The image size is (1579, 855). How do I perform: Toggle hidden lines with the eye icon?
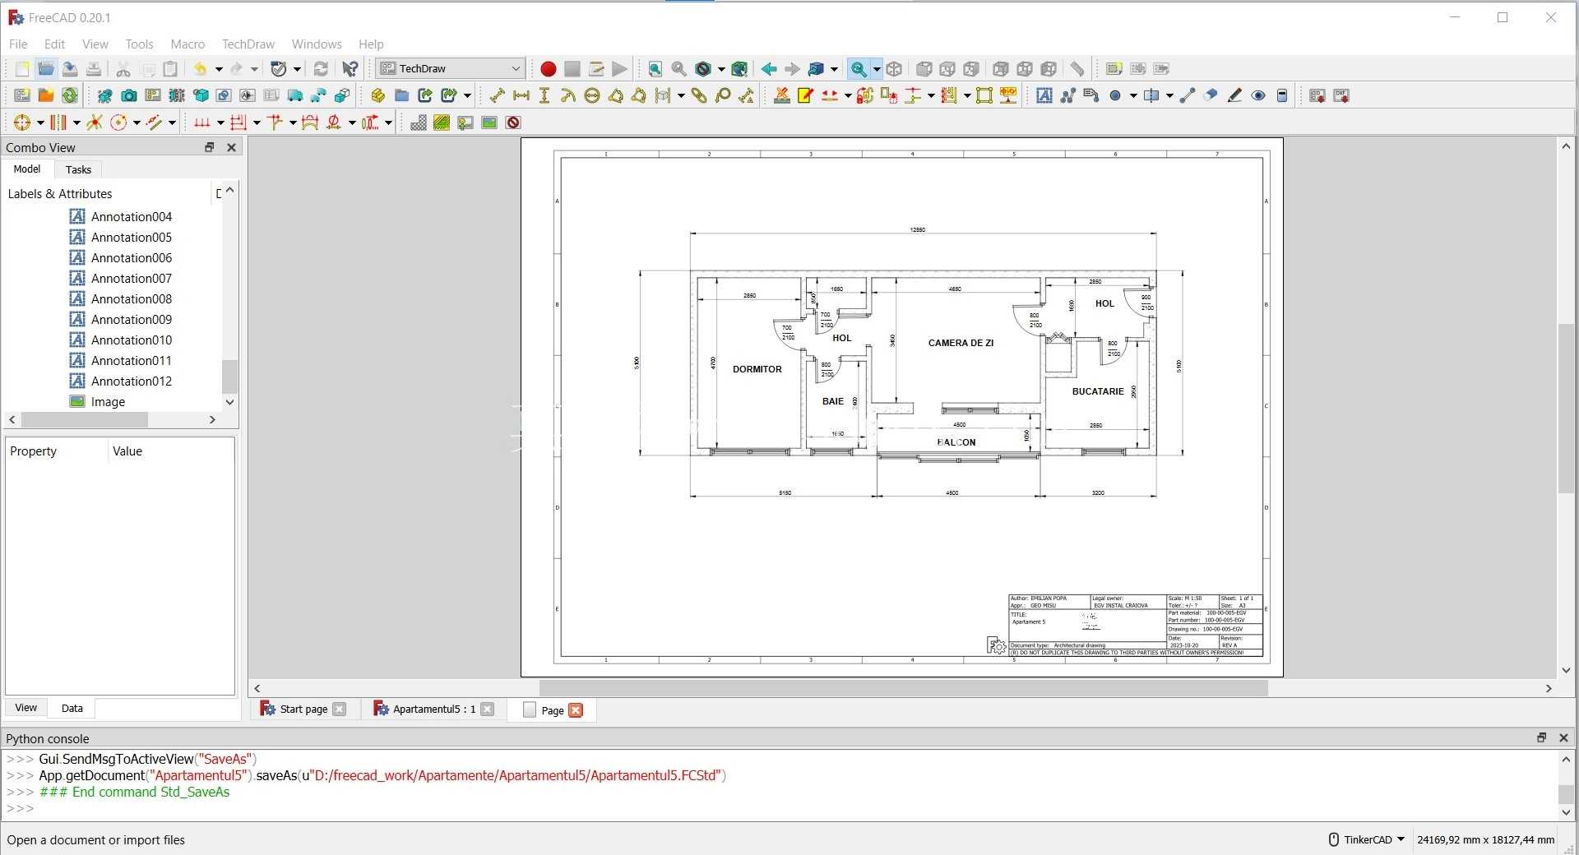[1258, 95]
